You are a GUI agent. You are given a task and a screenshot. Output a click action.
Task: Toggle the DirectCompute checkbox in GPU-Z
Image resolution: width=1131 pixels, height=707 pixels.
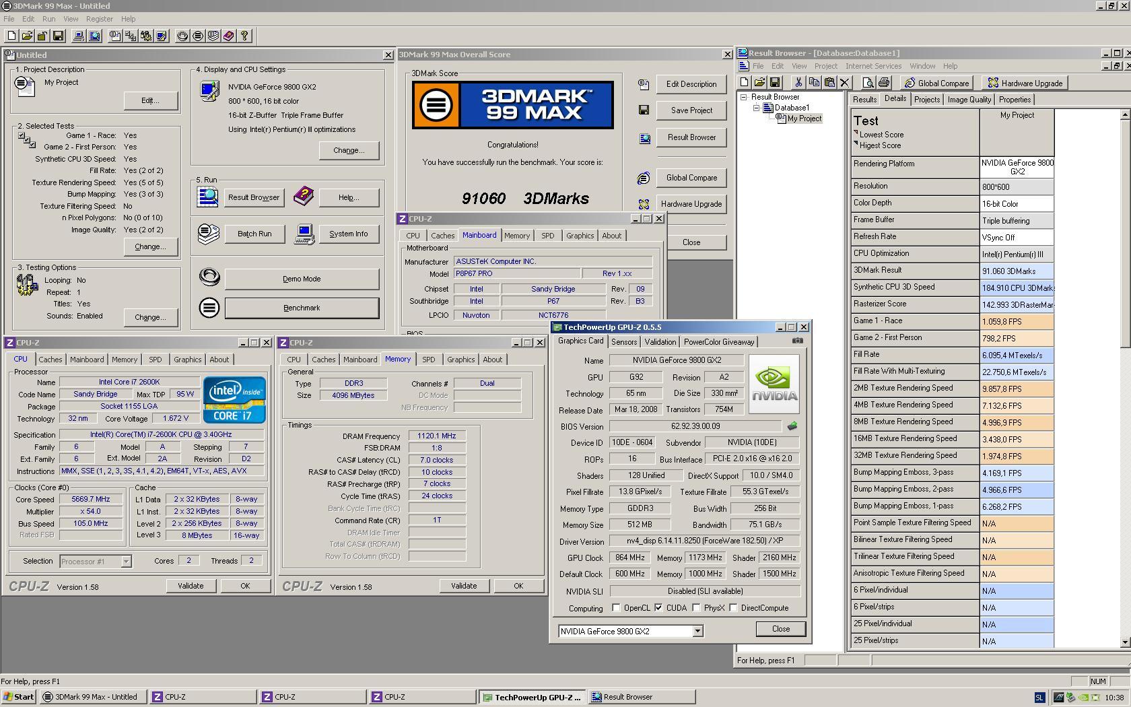pos(734,608)
